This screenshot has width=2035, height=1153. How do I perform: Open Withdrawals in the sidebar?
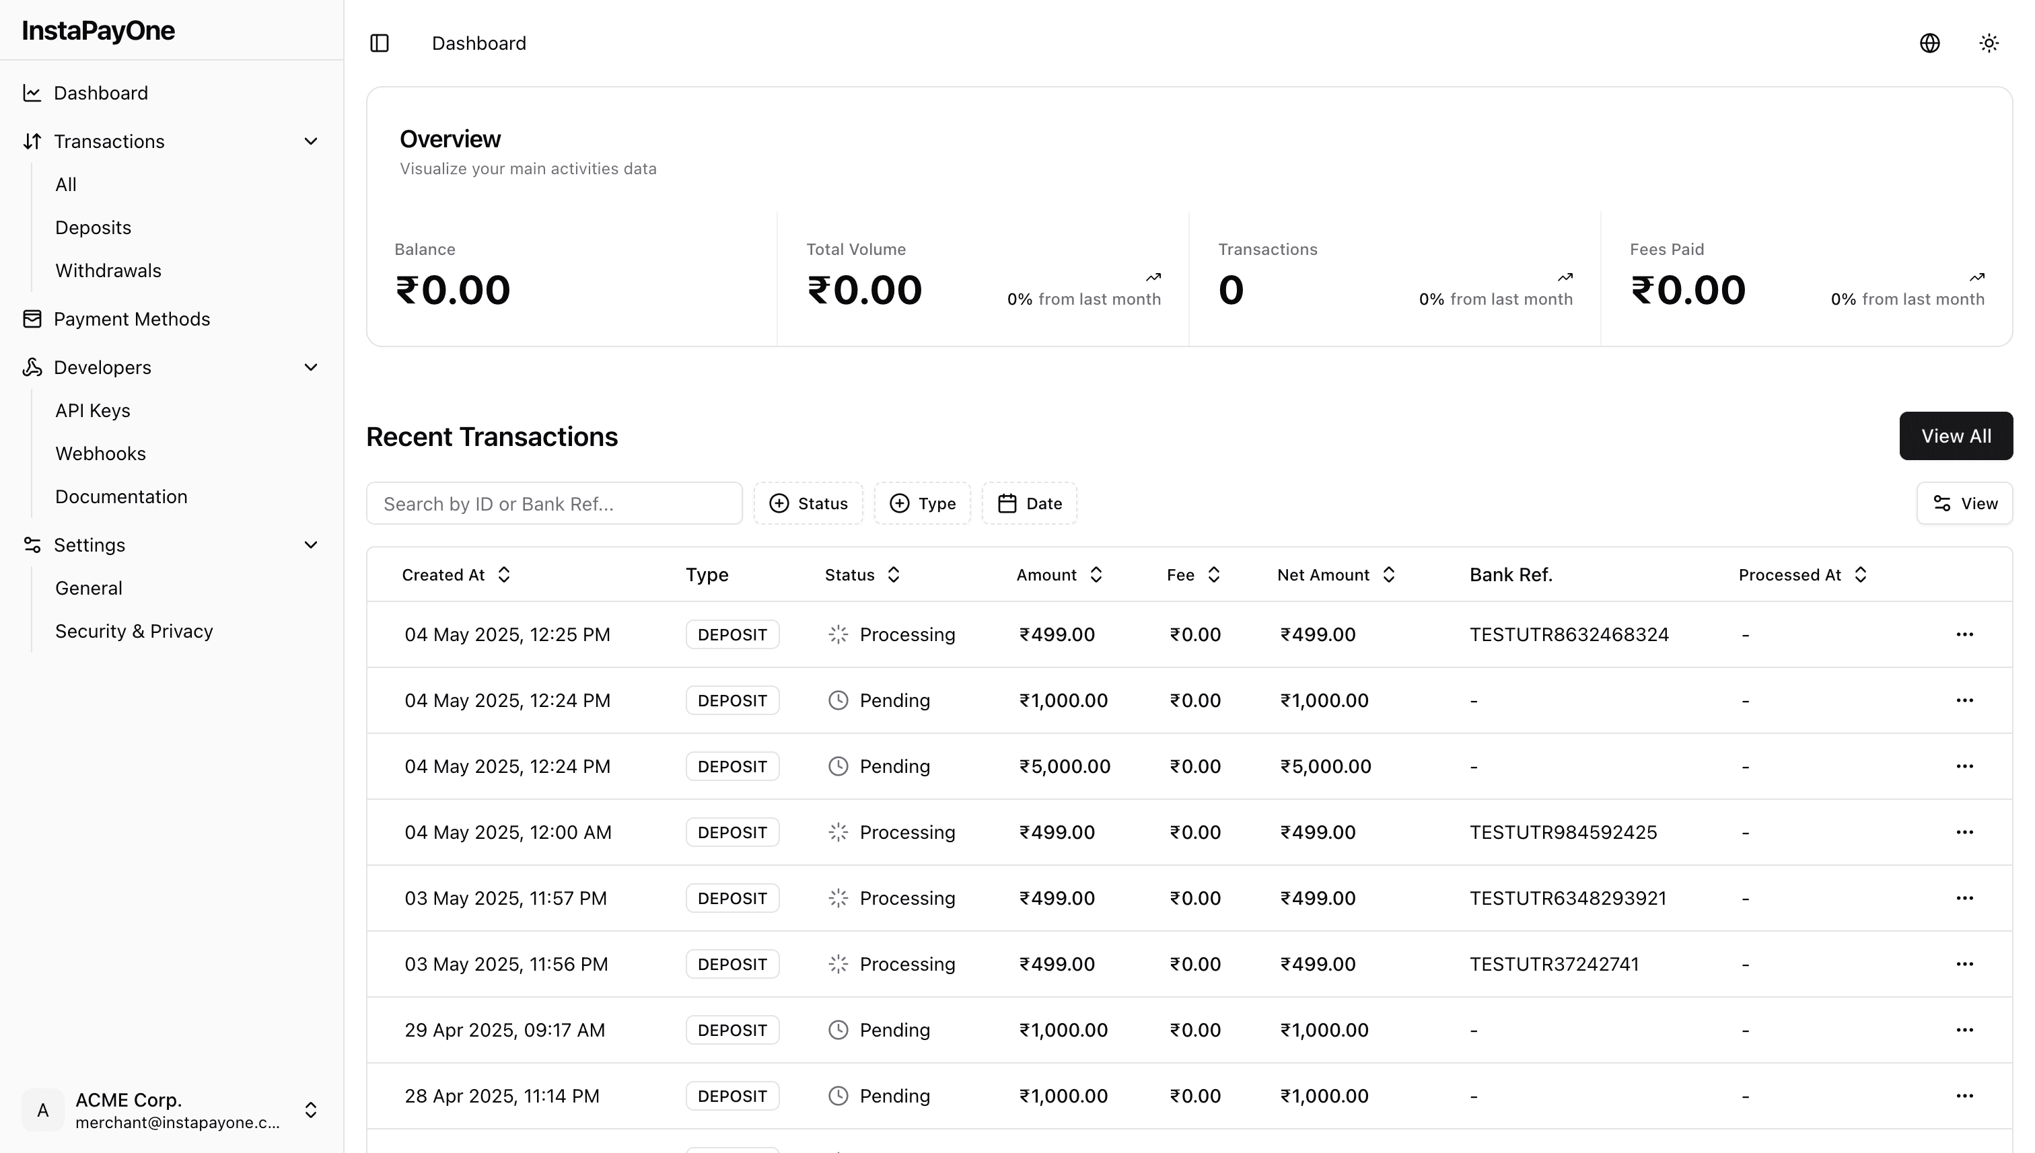tap(108, 271)
